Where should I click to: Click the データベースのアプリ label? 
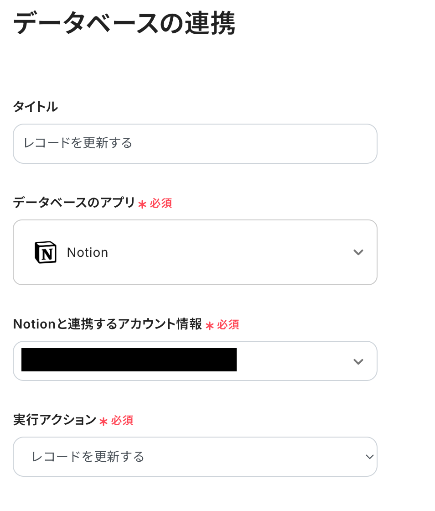(x=74, y=203)
